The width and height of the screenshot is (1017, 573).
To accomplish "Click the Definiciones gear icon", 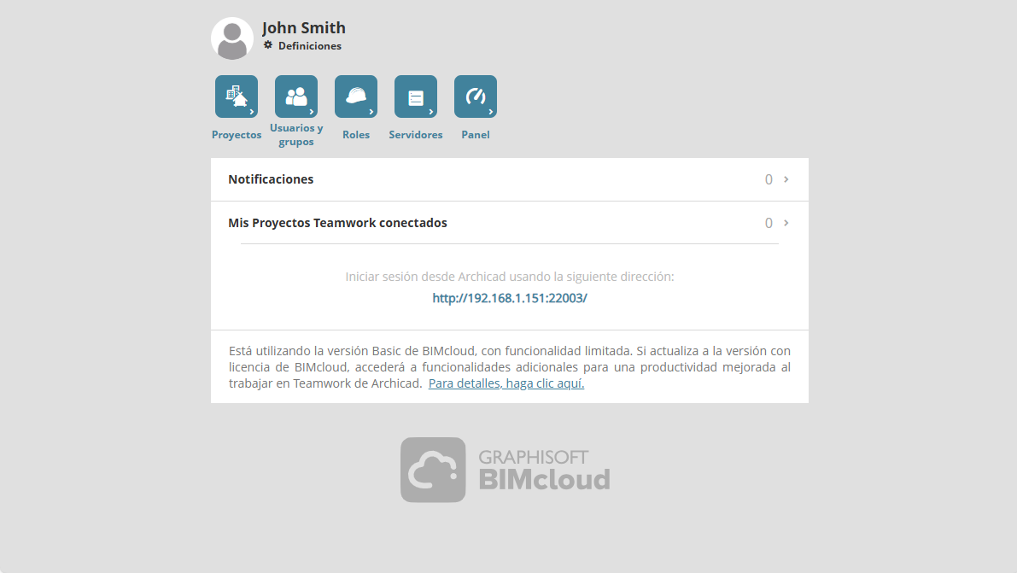I will pos(268,45).
